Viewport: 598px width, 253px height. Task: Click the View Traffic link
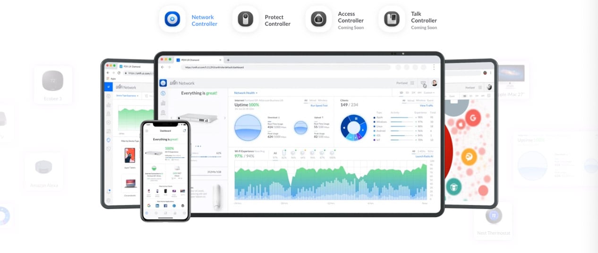pos(427,105)
